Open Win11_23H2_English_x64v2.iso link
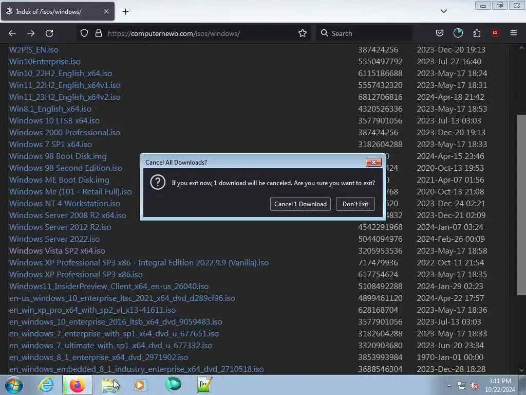The height and width of the screenshot is (395, 526). 65,97
